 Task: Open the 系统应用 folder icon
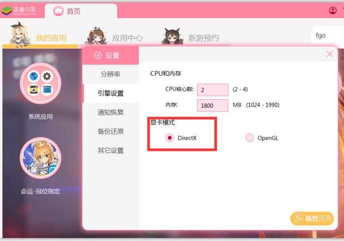point(40,83)
